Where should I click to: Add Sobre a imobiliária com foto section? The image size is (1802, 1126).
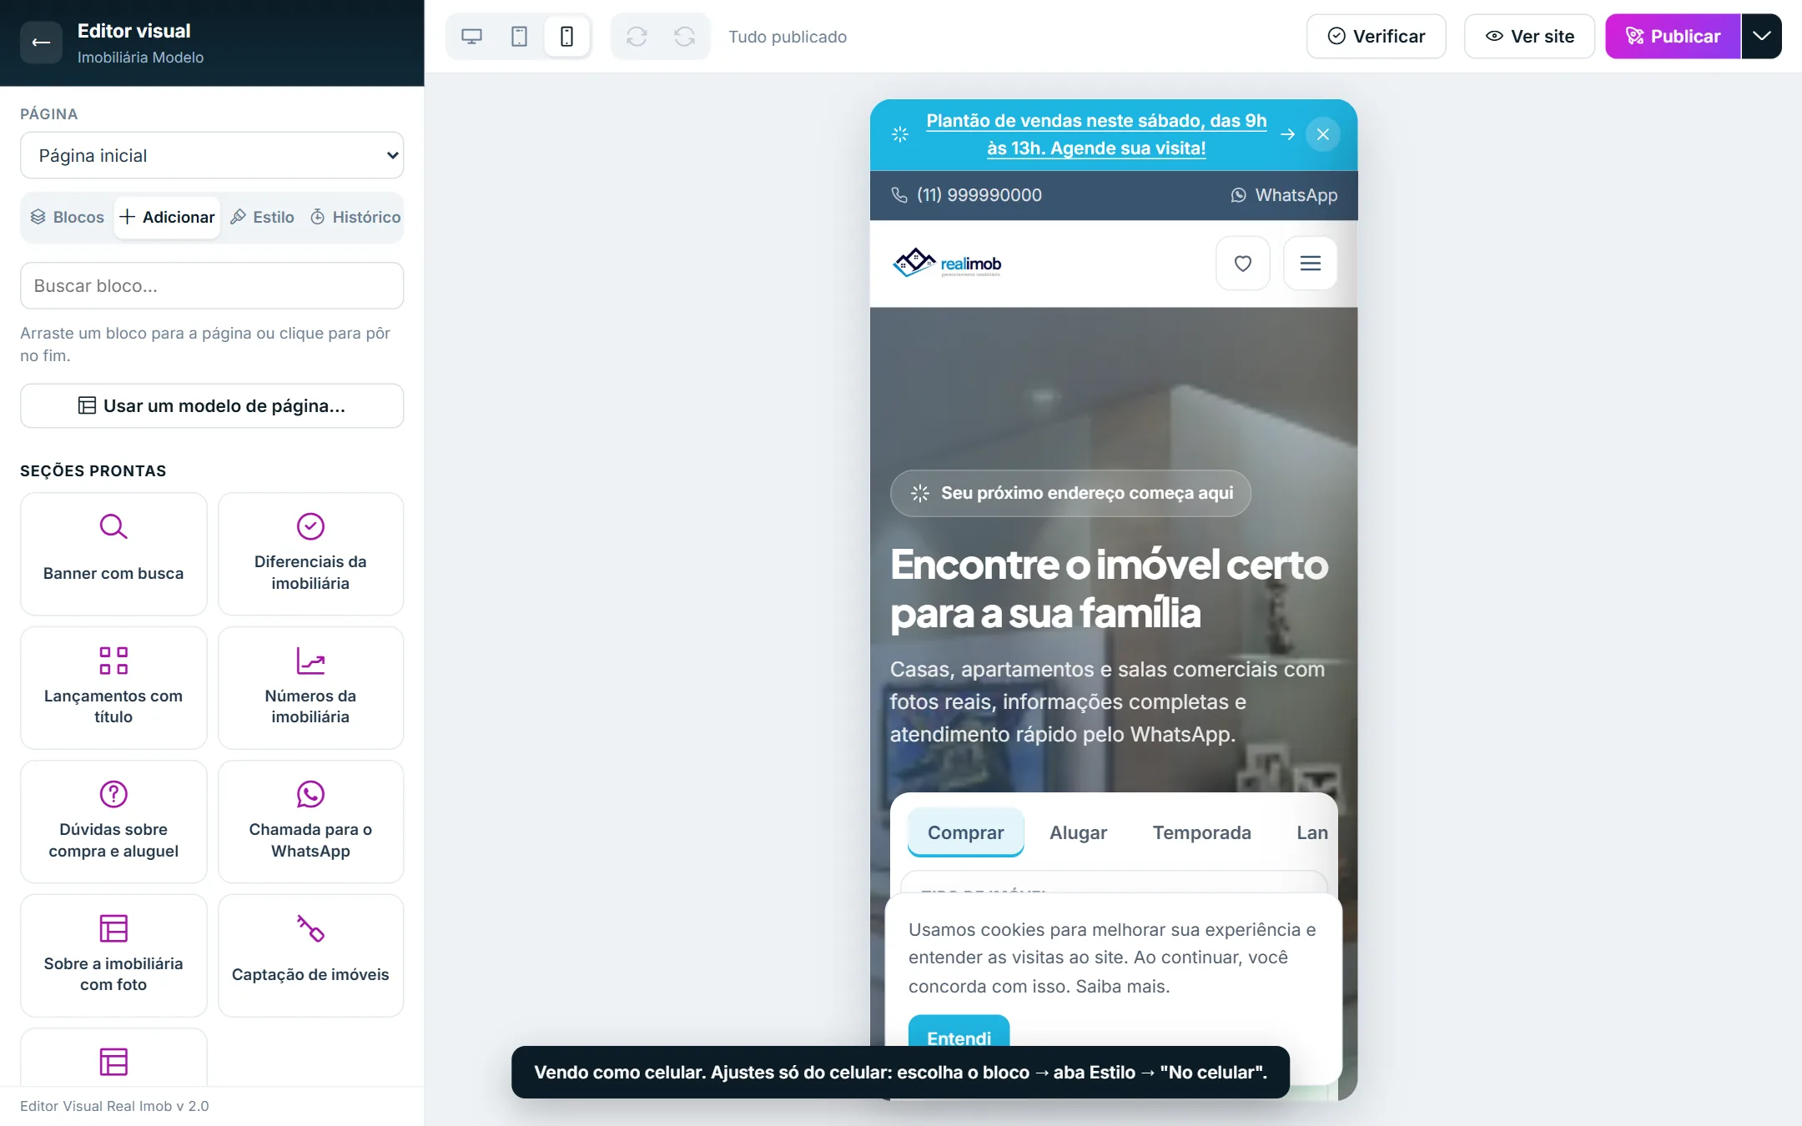[x=113, y=956]
